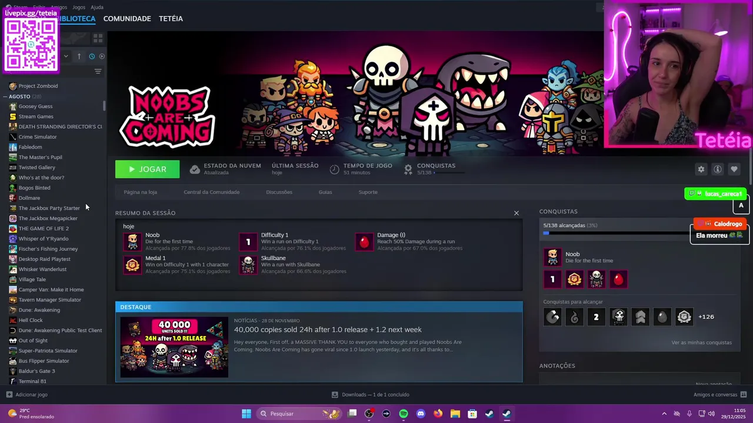This screenshot has width=753, height=423.
Task: Click the ready-to-play filter icon
Action: (102, 56)
